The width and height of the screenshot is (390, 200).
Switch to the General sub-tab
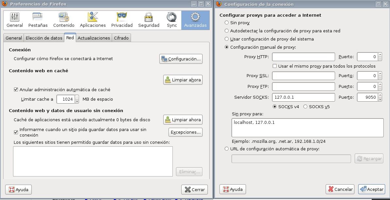[x=14, y=38]
